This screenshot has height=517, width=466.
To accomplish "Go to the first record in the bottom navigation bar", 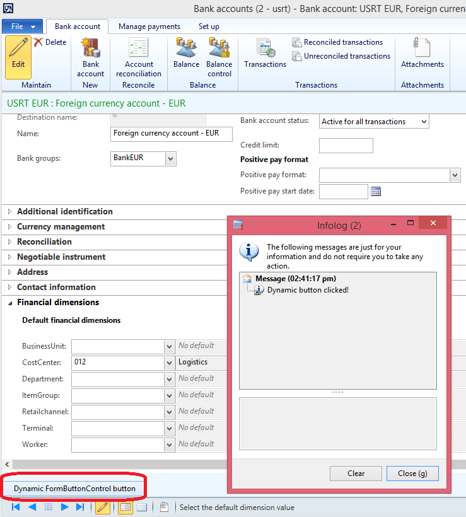I will (16, 507).
